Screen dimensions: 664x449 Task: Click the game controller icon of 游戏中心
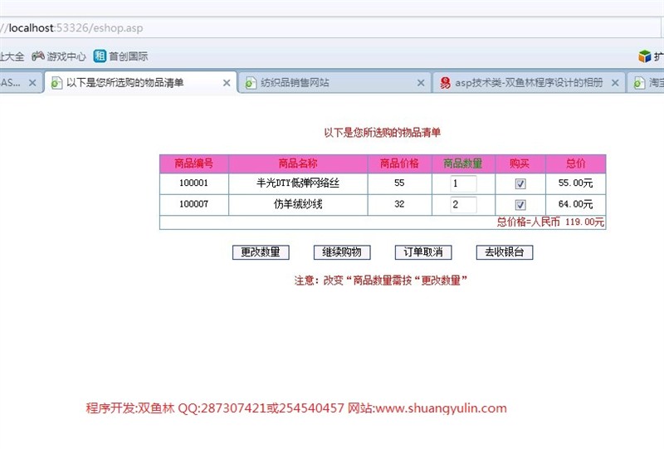click(x=38, y=56)
